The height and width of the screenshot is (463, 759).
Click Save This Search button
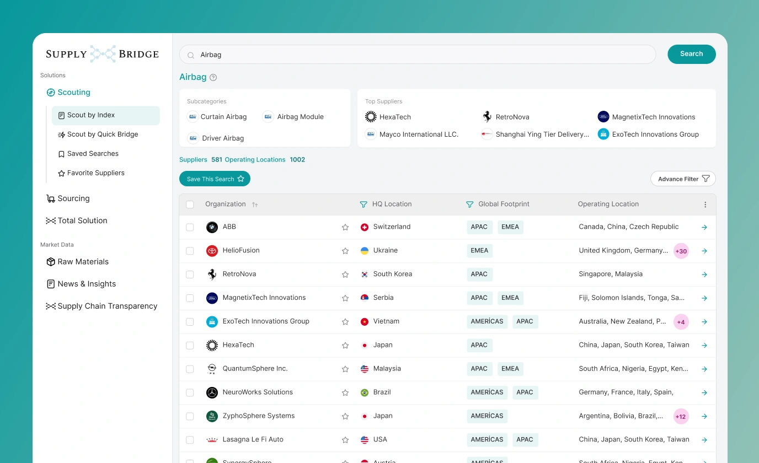coord(215,179)
